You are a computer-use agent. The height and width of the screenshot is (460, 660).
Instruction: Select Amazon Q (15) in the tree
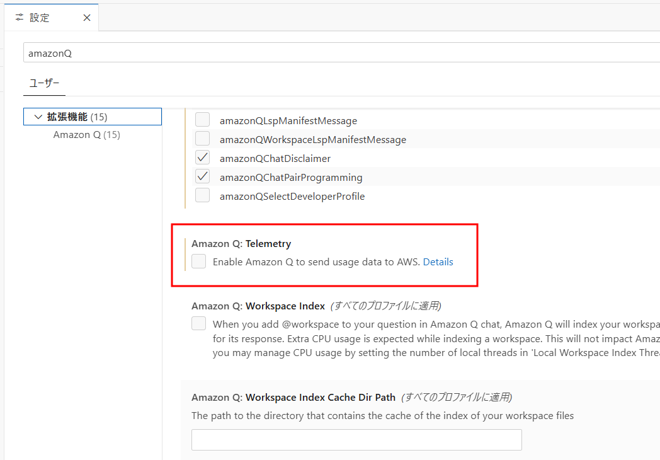tap(87, 135)
